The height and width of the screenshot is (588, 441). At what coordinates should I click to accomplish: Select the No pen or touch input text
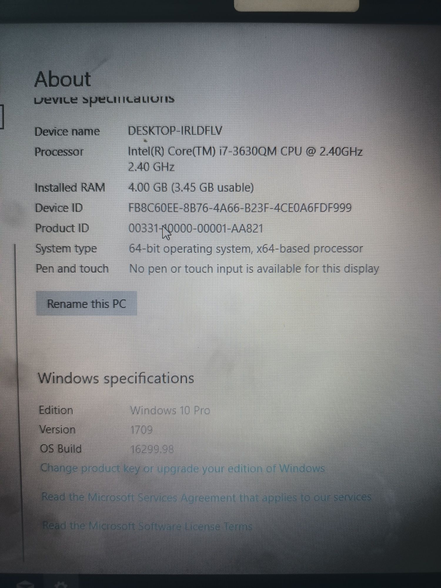click(254, 269)
